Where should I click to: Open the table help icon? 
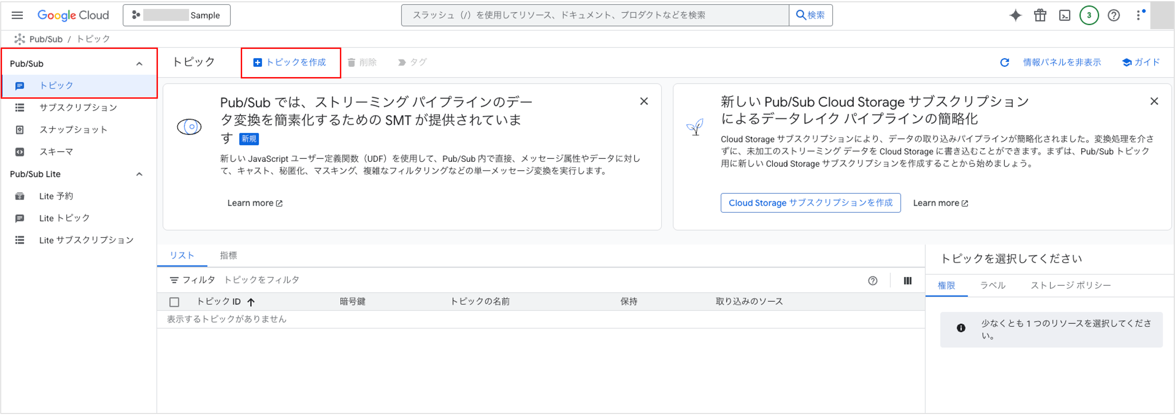pos(872,281)
